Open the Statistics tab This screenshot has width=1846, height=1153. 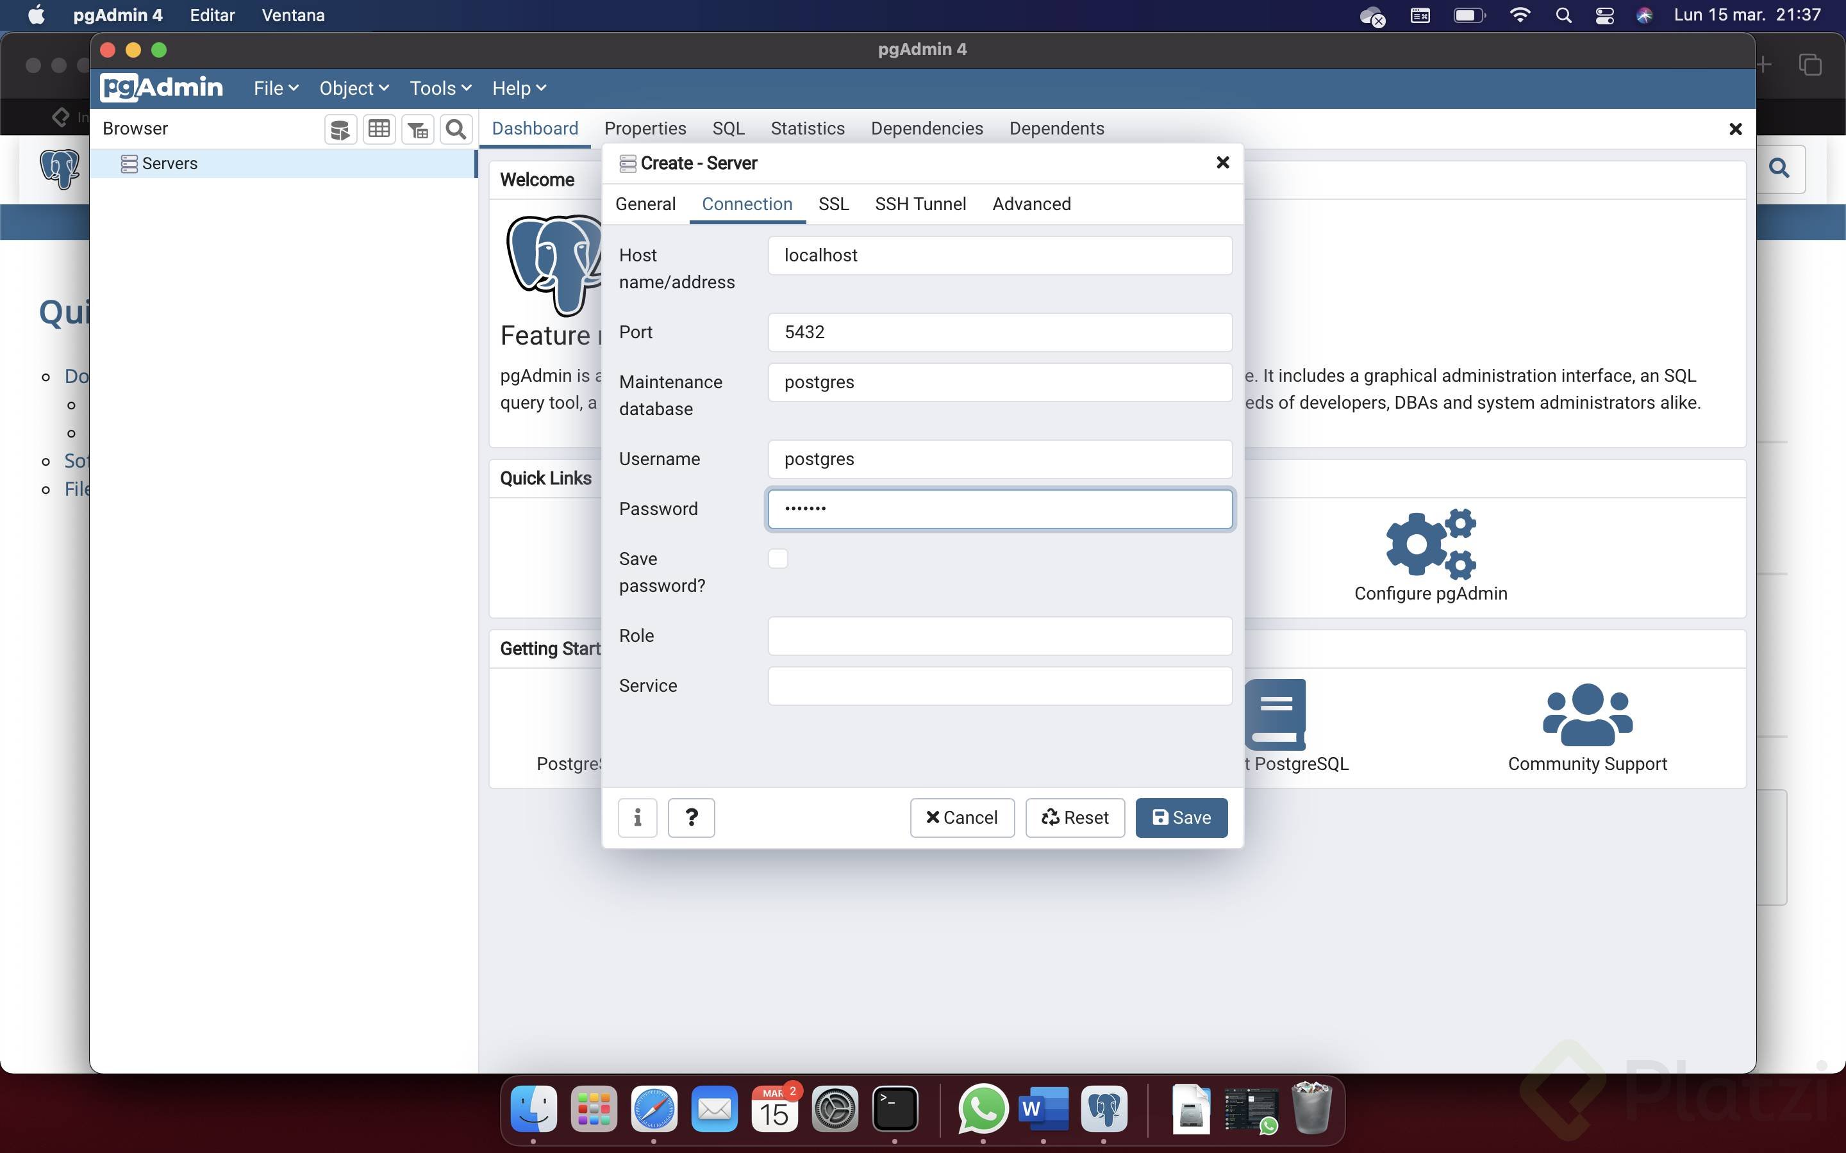[x=807, y=129]
